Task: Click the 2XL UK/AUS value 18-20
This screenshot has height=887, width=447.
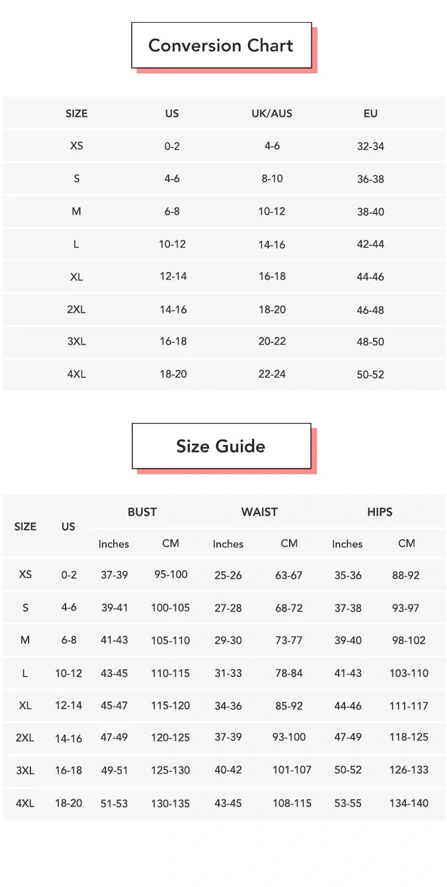Action: 272,310
